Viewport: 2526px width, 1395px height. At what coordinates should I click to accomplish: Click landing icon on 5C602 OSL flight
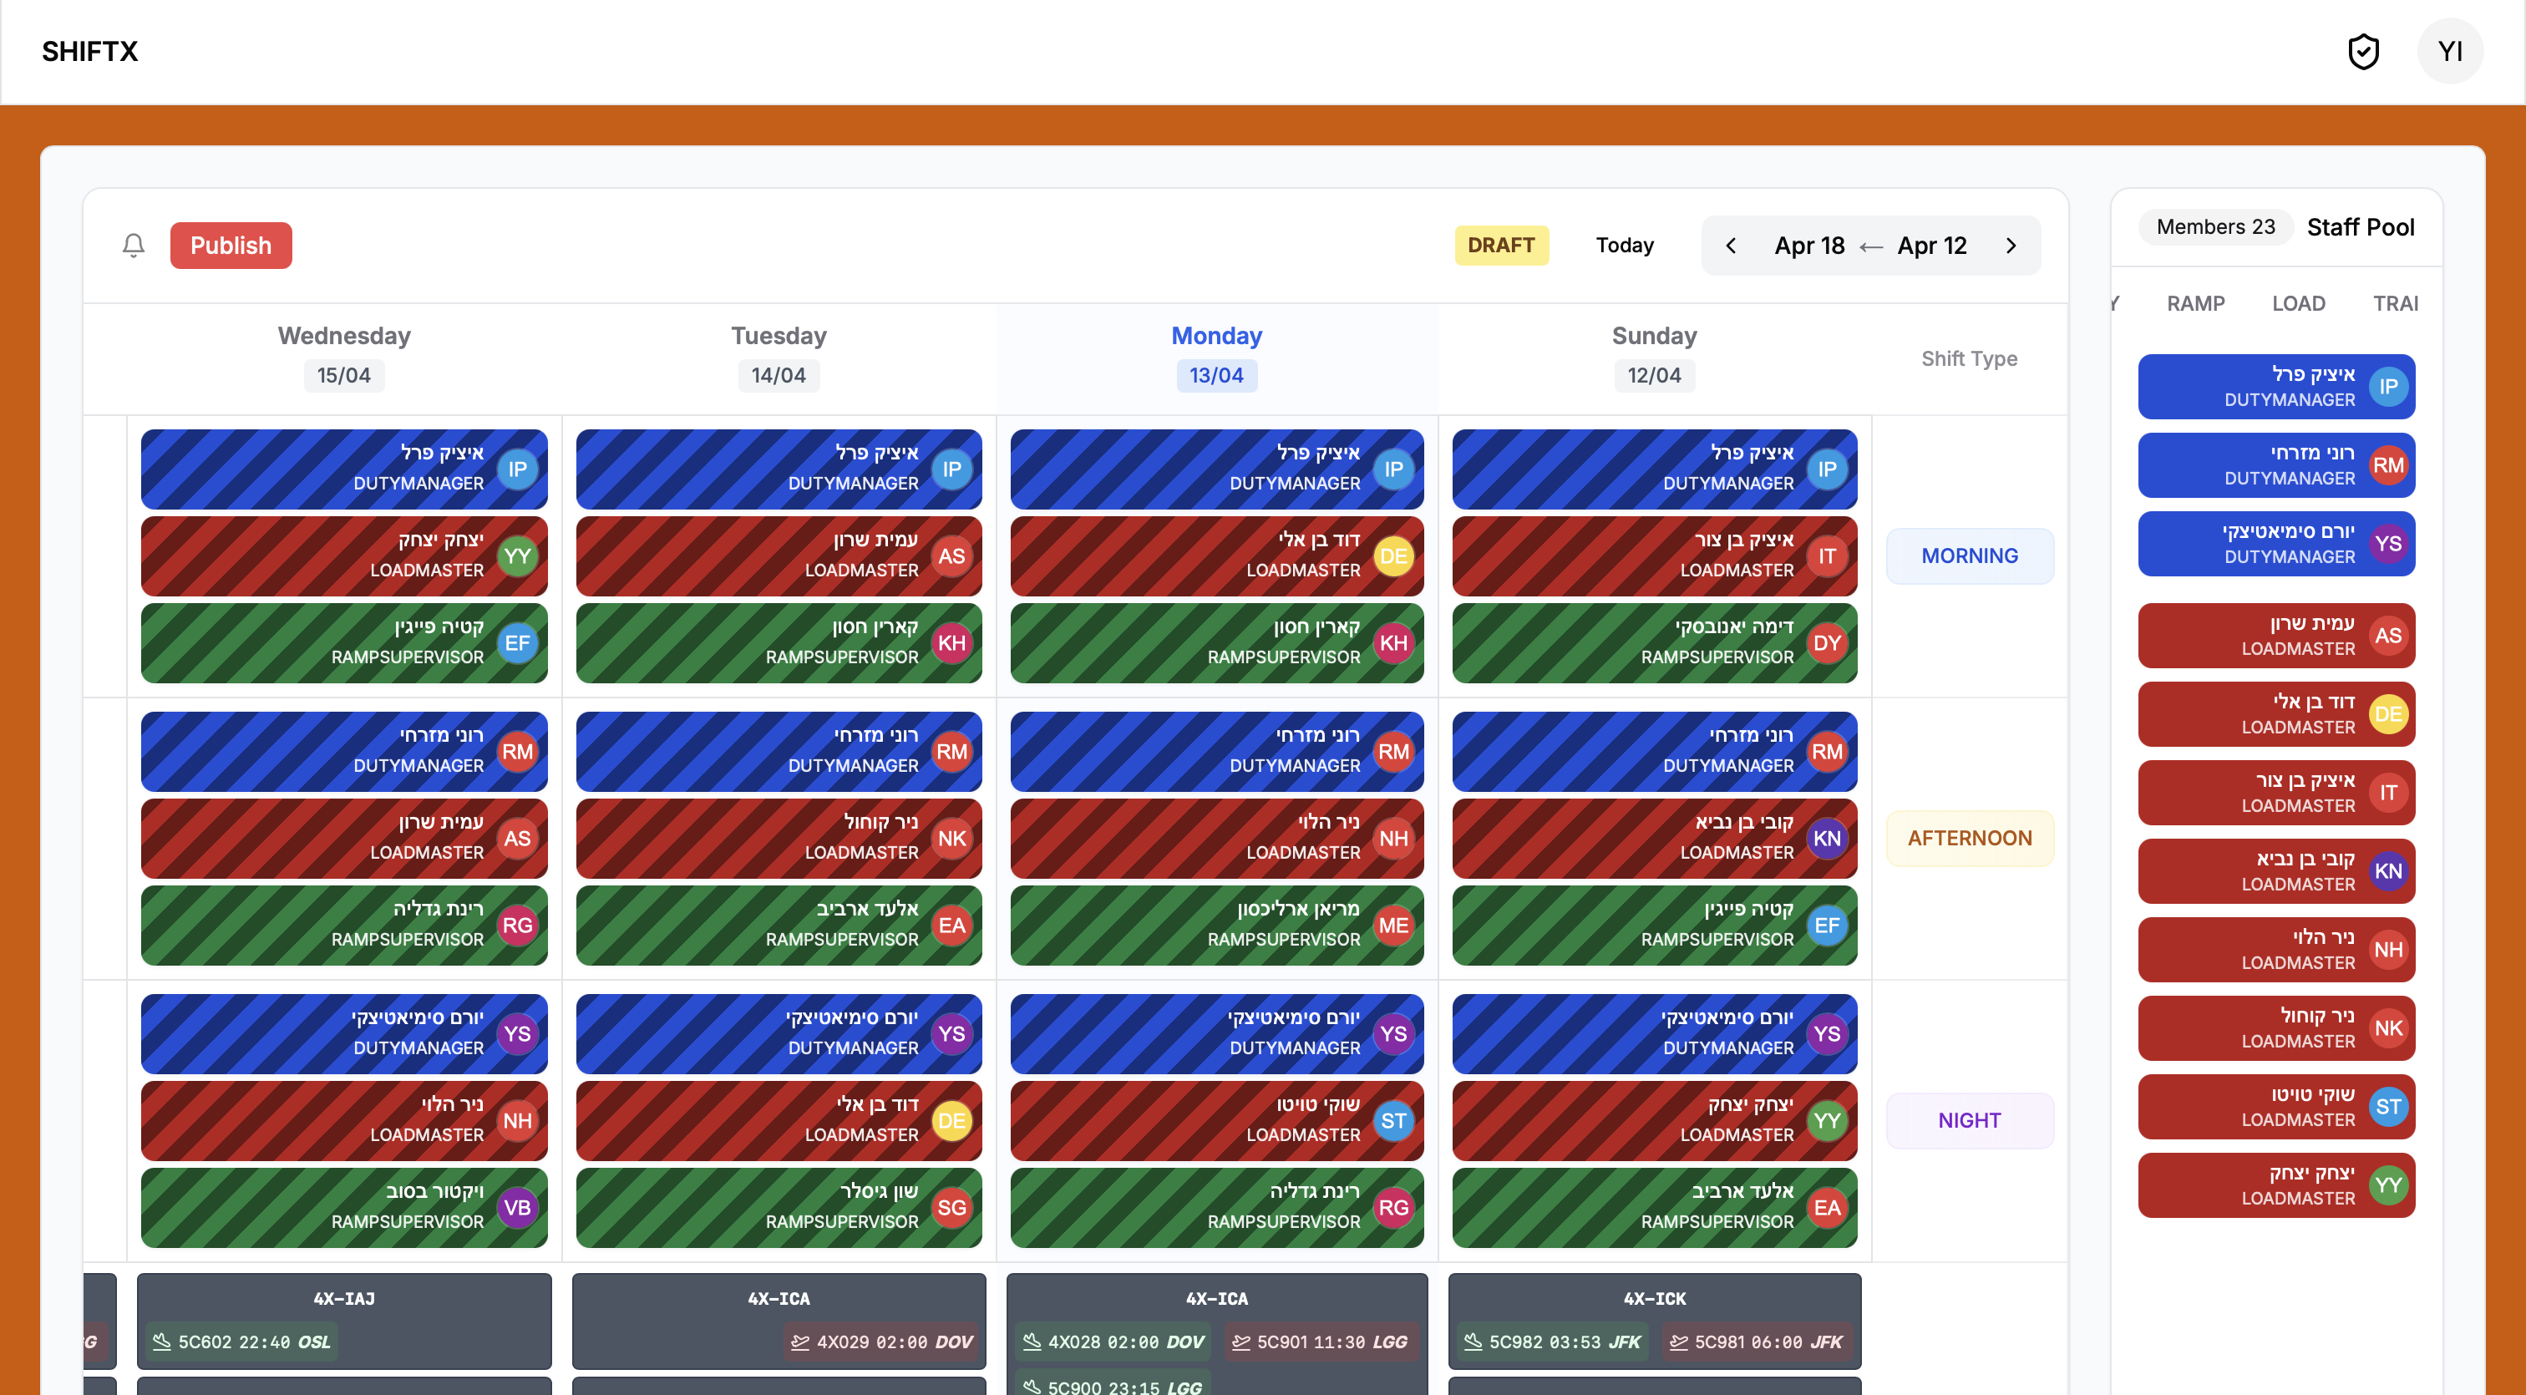tap(162, 1341)
